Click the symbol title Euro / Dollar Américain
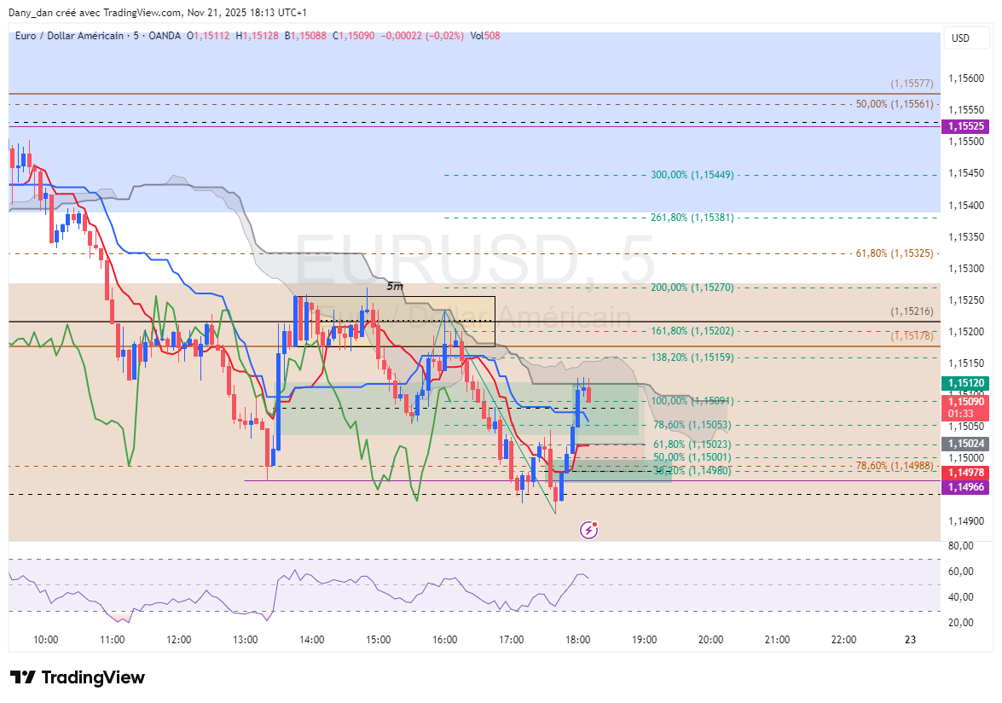 pos(69,36)
